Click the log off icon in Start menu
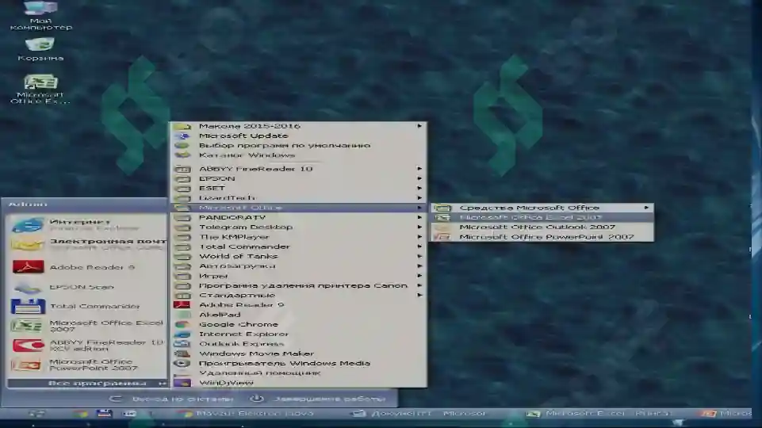Screen dimensions: 762x428 (x=115, y=399)
